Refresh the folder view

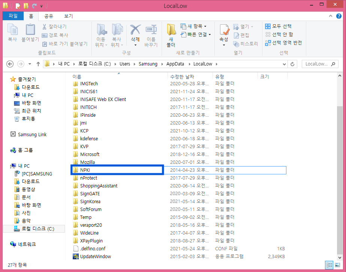click(292, 64)
